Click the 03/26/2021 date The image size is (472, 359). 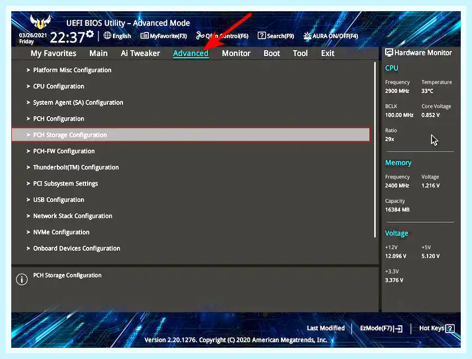click(33, 35)
